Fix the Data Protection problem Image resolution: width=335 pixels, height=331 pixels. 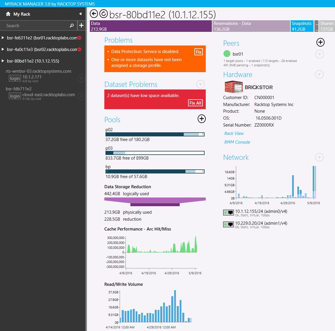[x=199, y=52]
